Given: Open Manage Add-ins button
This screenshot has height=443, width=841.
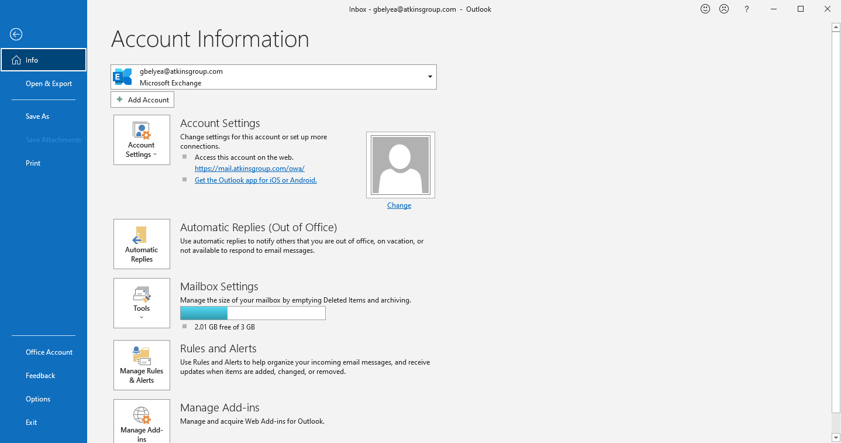Looking at the screenshot, I should click(142, 421).
